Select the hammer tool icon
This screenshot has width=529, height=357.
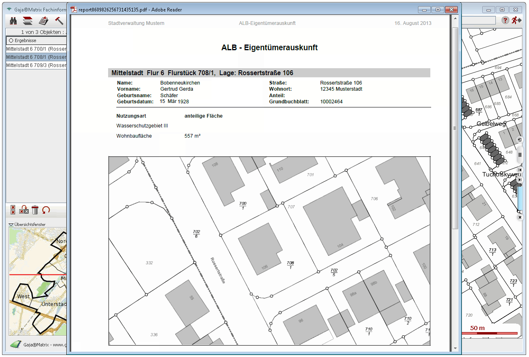tap(59, 20)
